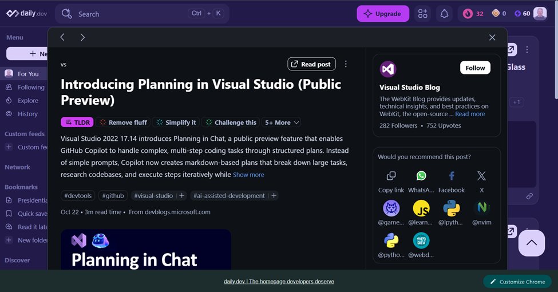Open feed card three-dot options
558x292 pixels.
527,49
